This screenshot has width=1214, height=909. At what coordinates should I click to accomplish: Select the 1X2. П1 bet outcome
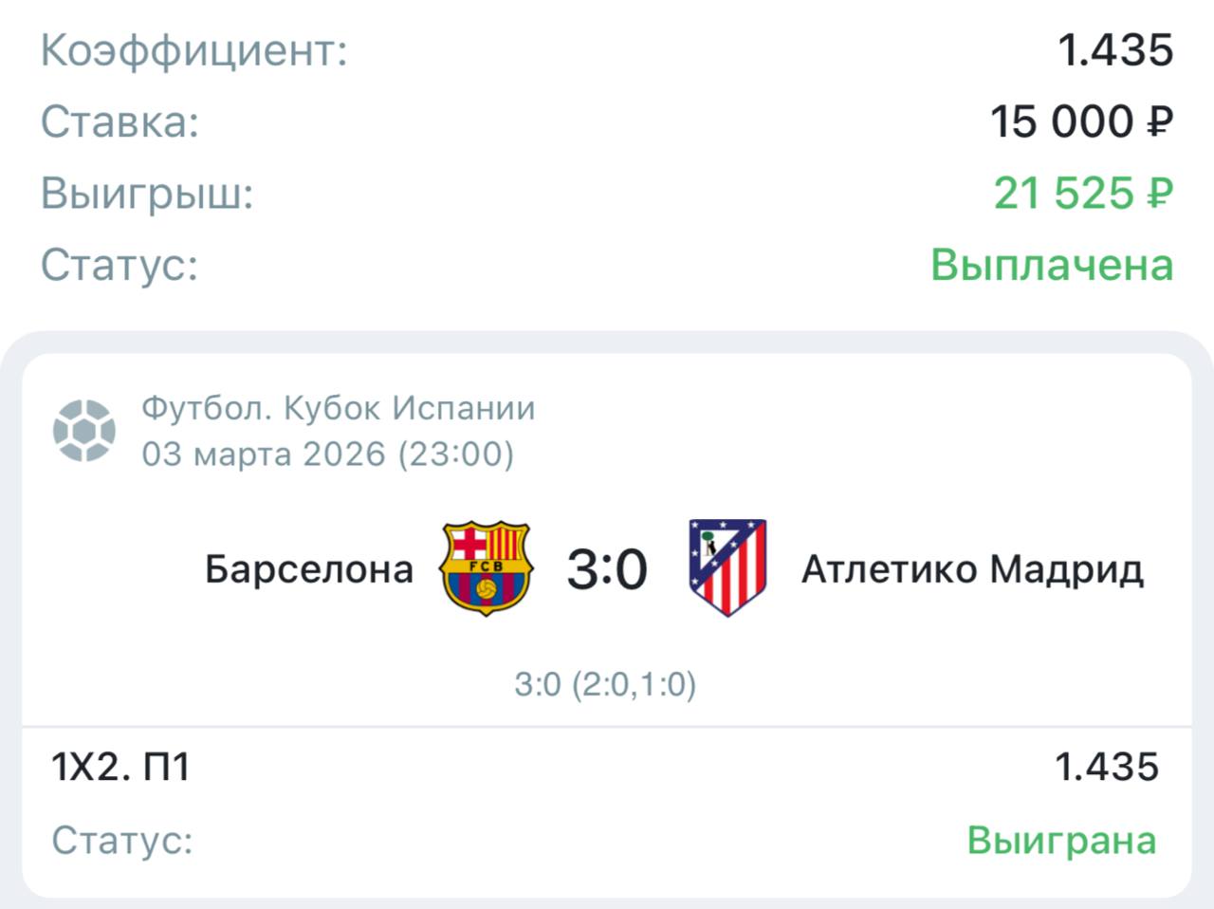120,767
